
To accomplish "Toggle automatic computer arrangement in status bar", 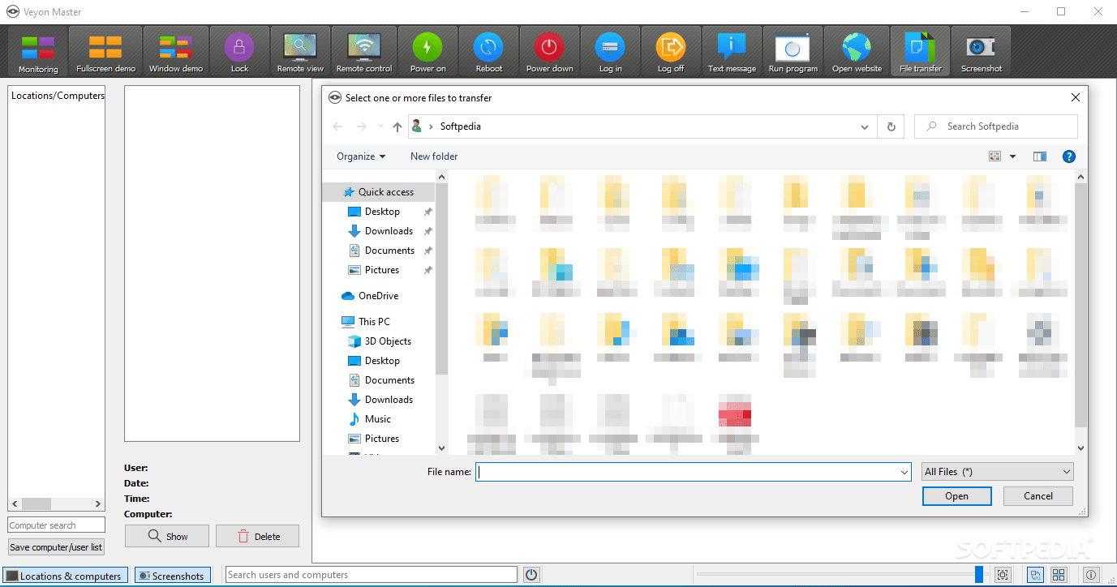I will (1059, 574).
